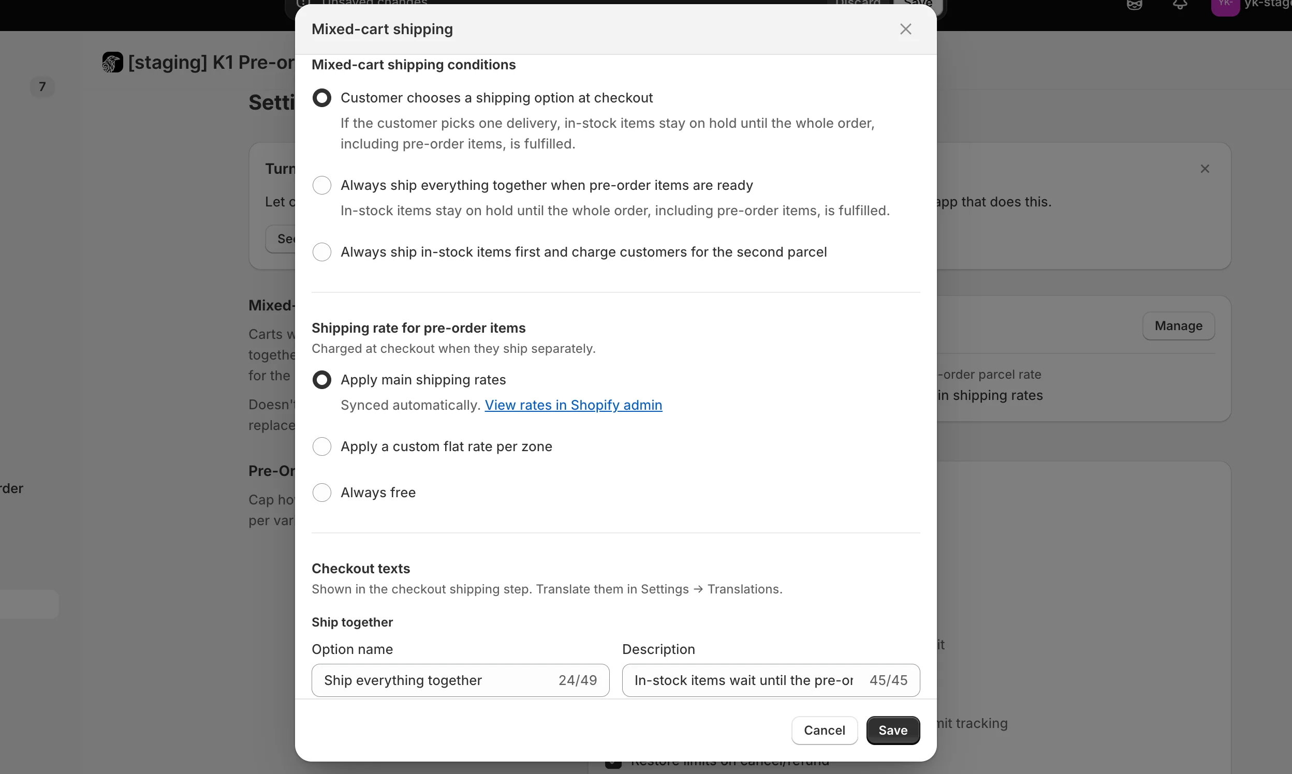The width and height of the screenshot is (1292, 774).
Task: Dismiss the background banner card with X
Action: click(1205, 169)
